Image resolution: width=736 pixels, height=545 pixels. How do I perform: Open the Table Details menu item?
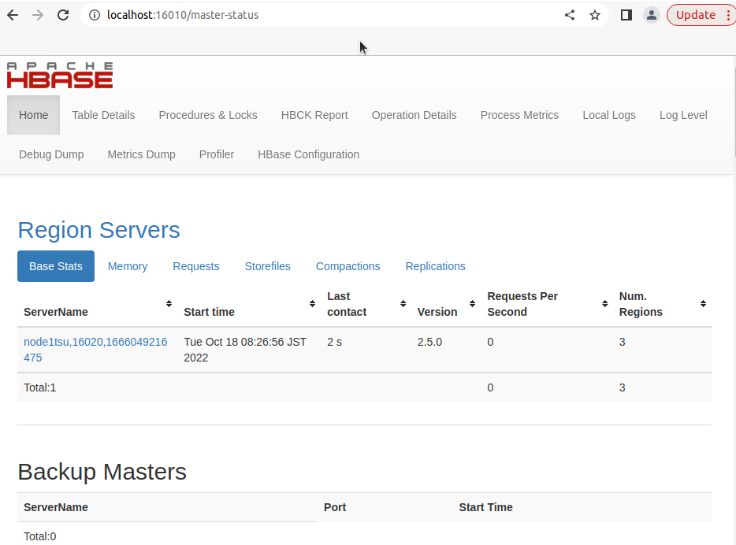pos(103,115)
